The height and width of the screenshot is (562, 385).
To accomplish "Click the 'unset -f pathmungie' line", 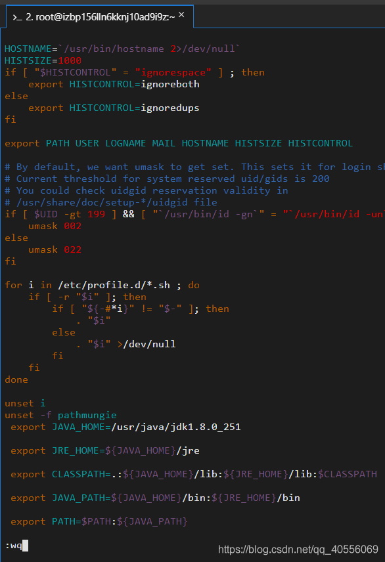I will (60, 415).
